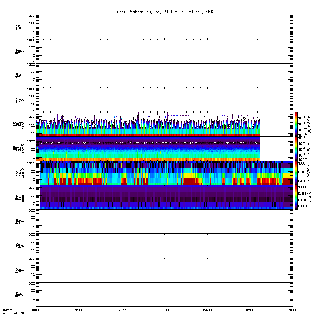The height and width of the screenshot is (334, 313).
Task: Click the "0.100" value on the <|nT|> color bar
Action: tap(303, 193)
